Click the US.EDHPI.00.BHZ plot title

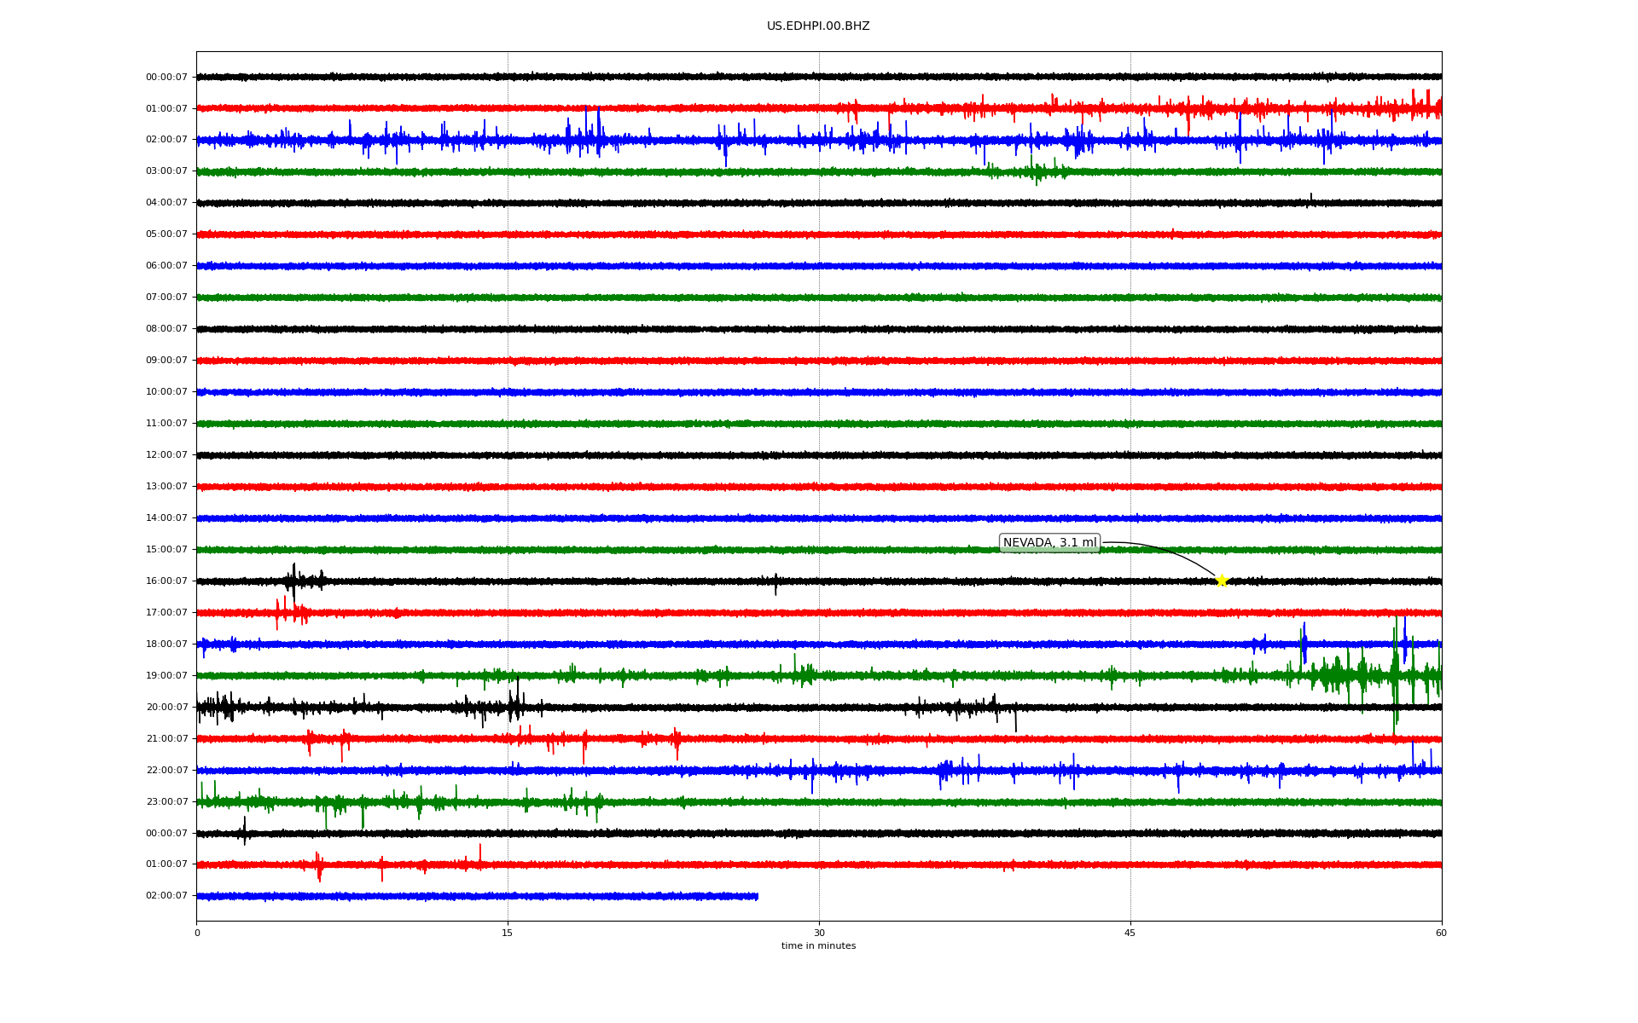(x=818, y=26)
